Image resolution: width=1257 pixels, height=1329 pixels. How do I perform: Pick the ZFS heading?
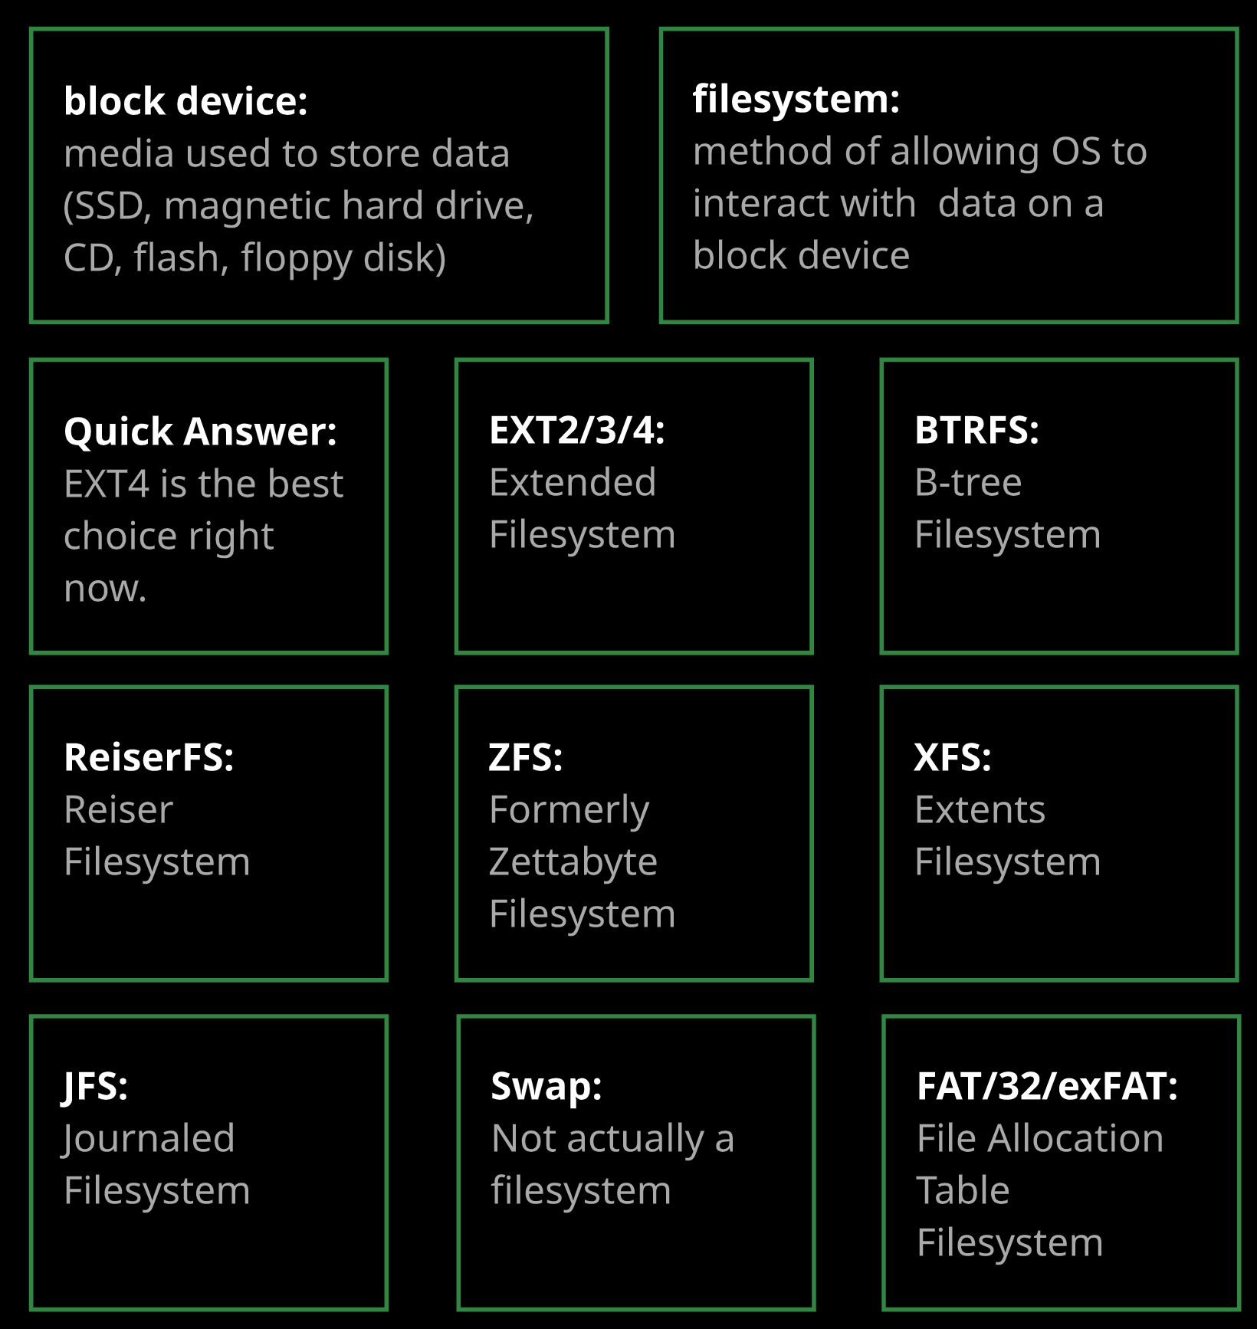point(526,757)
